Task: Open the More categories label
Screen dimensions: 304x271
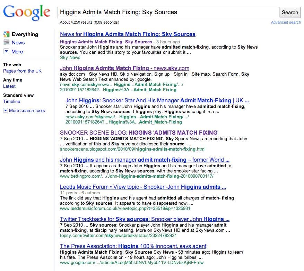Action: 17,52
